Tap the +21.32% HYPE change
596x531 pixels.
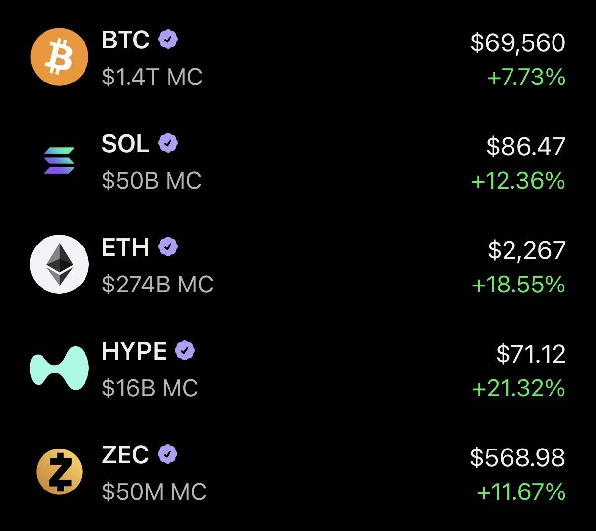[x=519, y=389]
